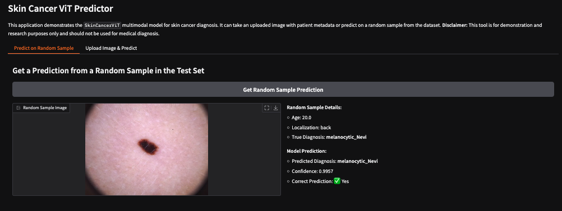562x211 pixels.
Task: Click the Skin Cancer ViT Predictor title
Action: (61, 8)
